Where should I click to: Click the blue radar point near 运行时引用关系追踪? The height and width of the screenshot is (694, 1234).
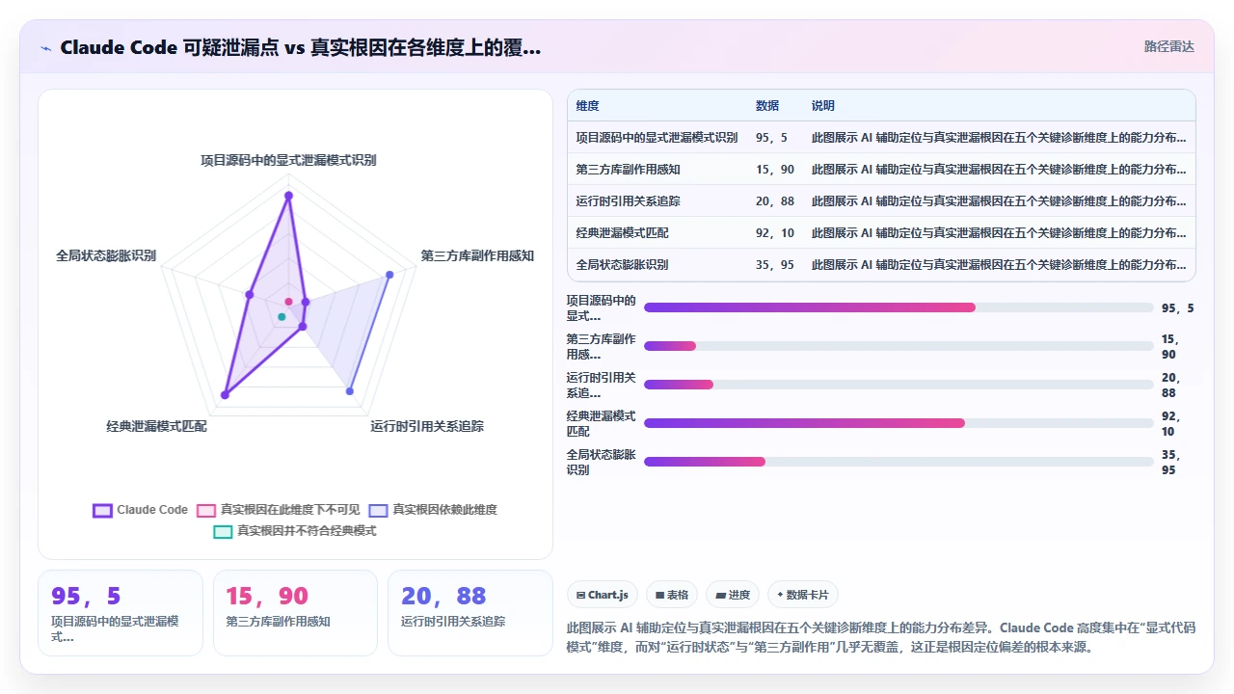pos(349,391)
